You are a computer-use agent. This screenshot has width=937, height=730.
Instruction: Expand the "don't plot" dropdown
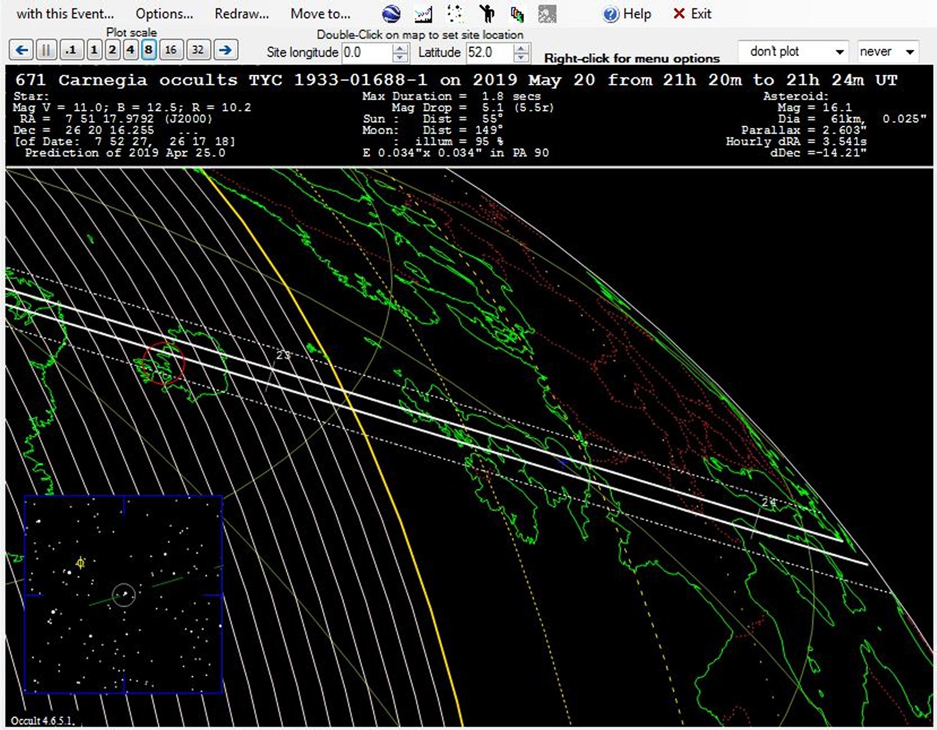[x=840, y=52]
